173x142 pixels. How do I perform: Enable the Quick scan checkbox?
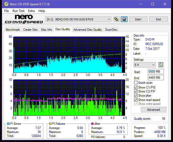(x=136, y=83)
